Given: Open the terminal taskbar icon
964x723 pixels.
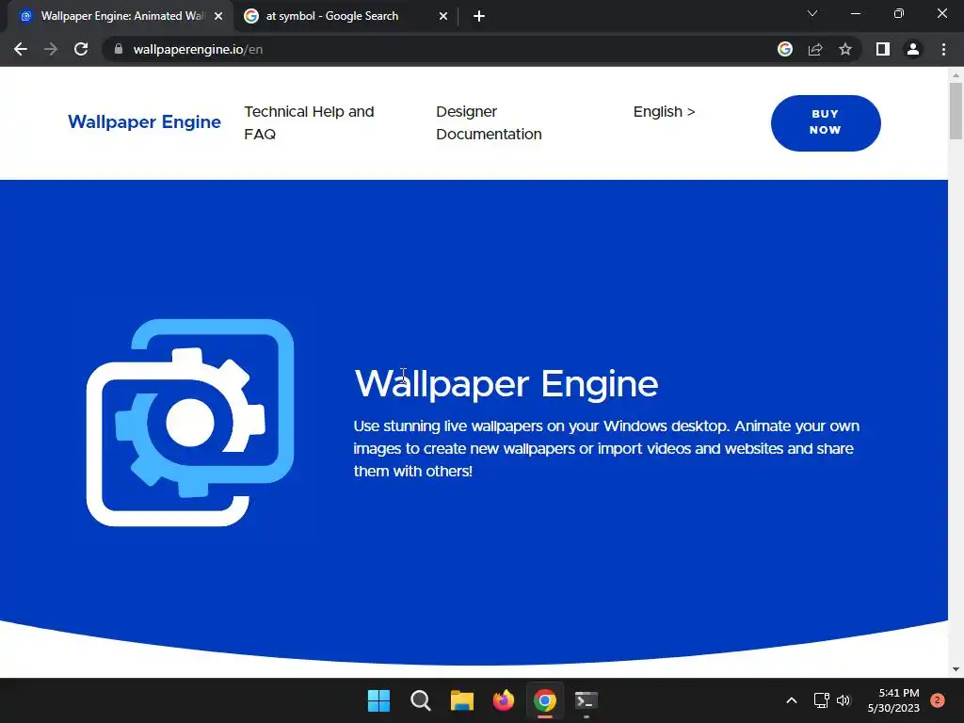Looking at the screenshot, I should (x=586, y=700).
